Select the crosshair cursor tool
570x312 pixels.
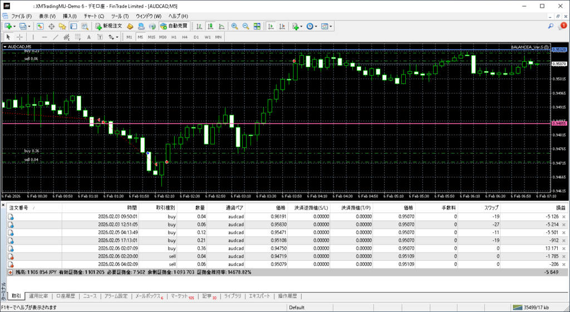coord(20,37)
